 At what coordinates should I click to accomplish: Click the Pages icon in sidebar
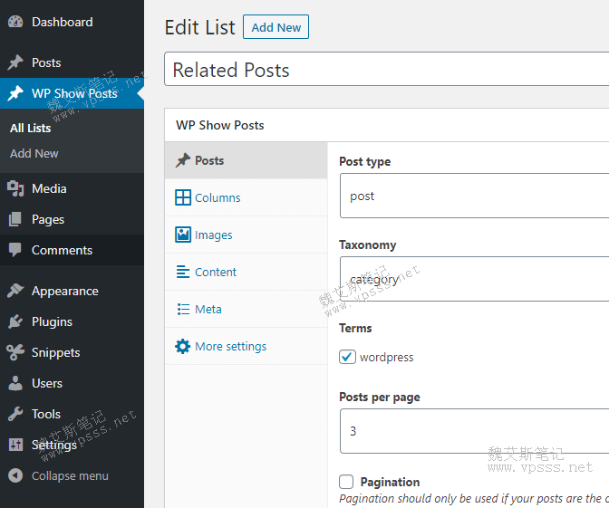(15, 219)
